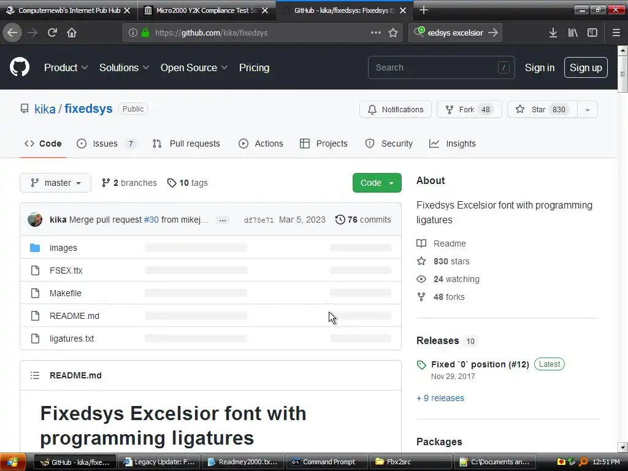Open a new browser tab with plus
The image size is (628, 471).
click(x=423, y=10)
